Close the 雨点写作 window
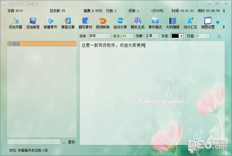232x156 pixels. pos(226,3)
